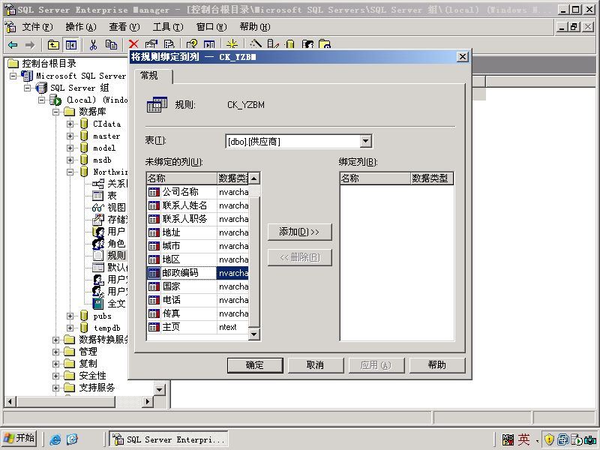Image resolution: width=600 pixels, height=450 pixels.
Task: Select the 邮政编码 column row
Action: click(198, 273)
